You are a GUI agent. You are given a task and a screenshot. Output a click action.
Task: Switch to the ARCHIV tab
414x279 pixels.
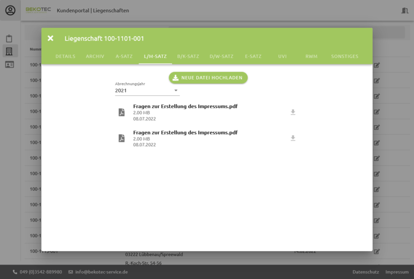point(95,56)
